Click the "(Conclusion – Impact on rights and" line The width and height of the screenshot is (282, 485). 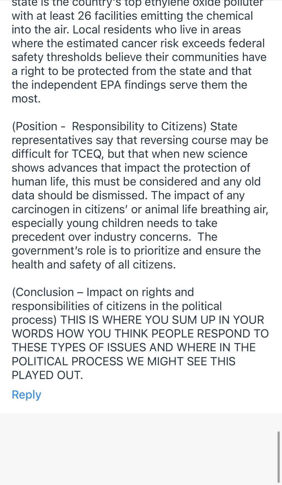point(103,292)
